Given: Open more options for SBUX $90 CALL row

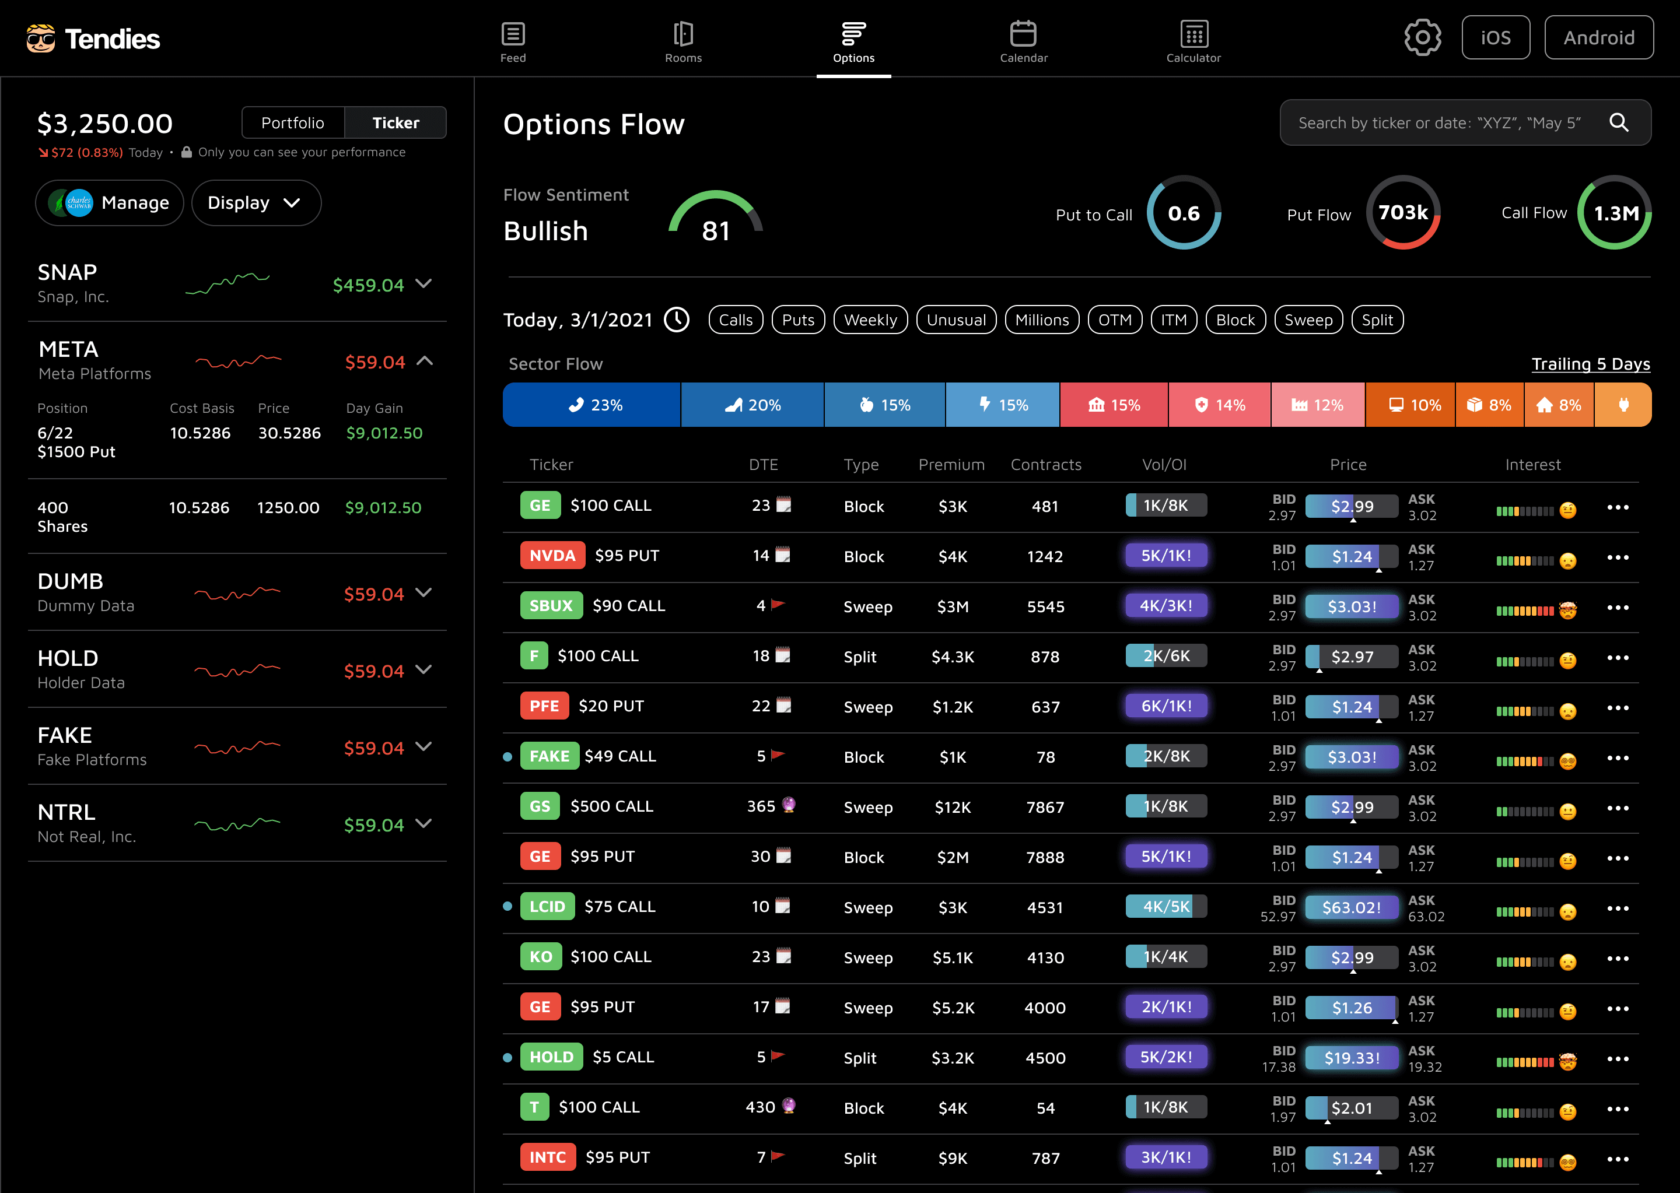Looking at the screenshot, I should 1618,608.
